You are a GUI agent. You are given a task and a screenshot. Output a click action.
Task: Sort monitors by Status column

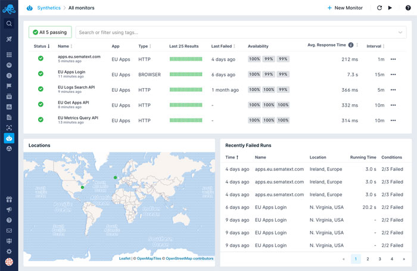(x=42, y=46)
